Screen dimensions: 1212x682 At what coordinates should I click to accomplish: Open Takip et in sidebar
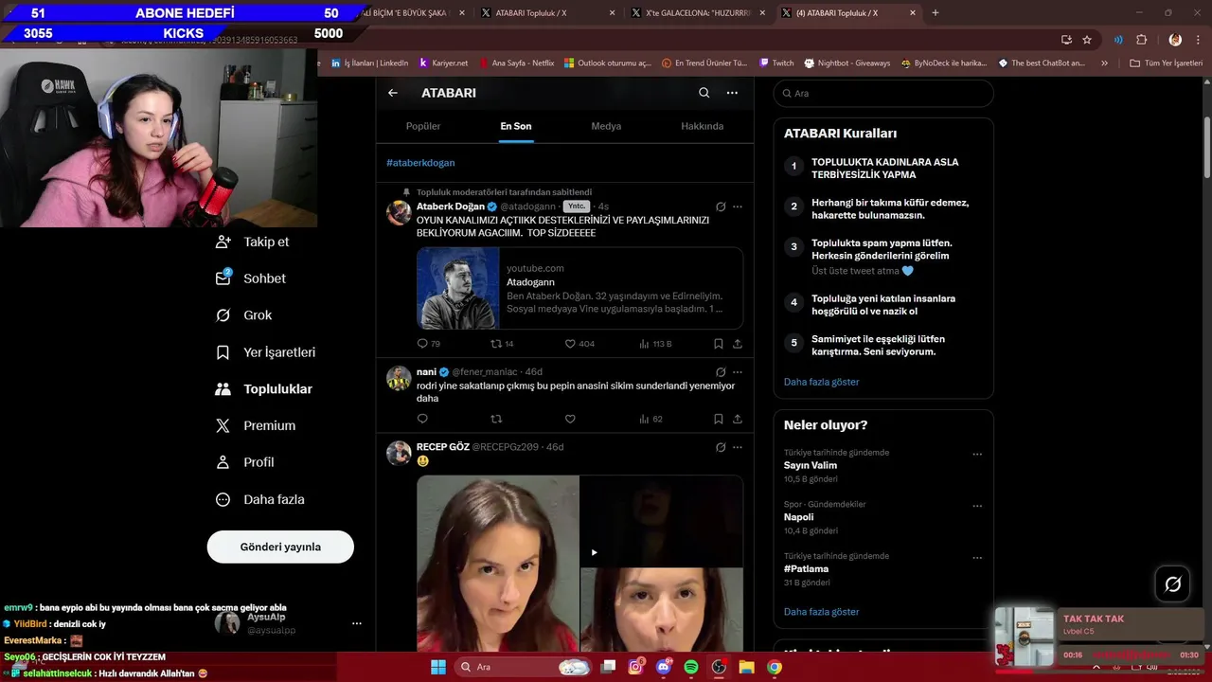coord(252,242)
